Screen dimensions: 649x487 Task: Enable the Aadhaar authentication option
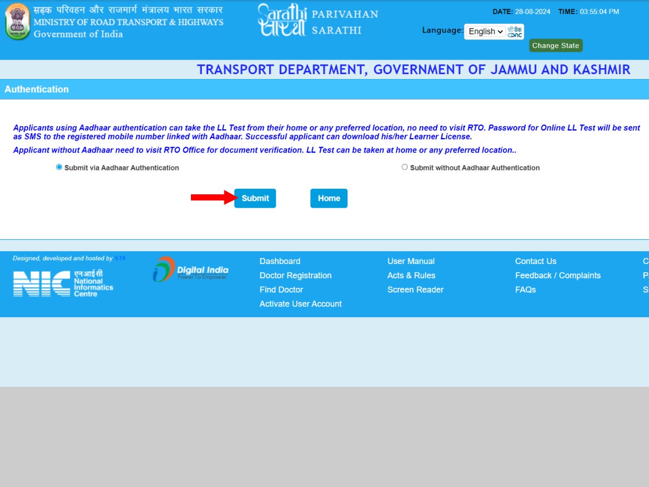coord(59,167)
